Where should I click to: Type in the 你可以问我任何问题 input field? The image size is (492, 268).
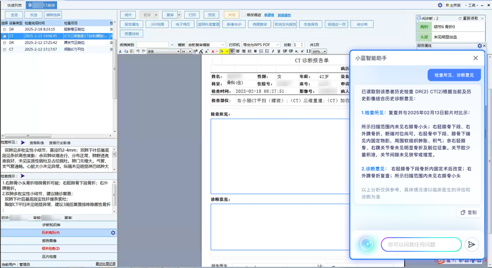pos(421,244)
